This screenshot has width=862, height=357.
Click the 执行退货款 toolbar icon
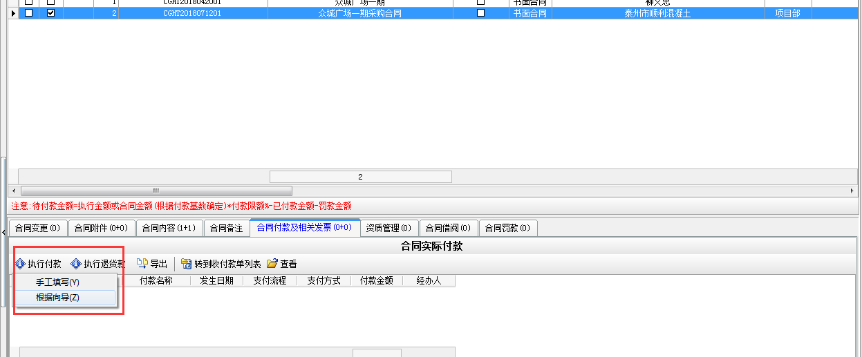[76, 264]
